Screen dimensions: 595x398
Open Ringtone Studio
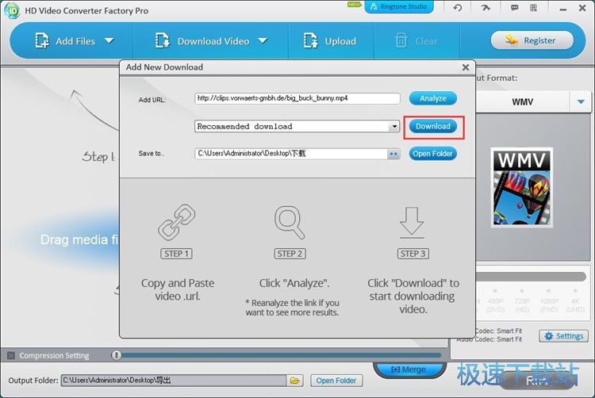(399, 7)
